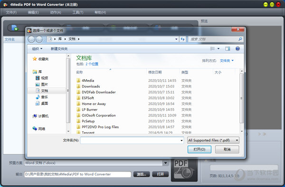Select the ESFSoft folder

pos(87,98)
